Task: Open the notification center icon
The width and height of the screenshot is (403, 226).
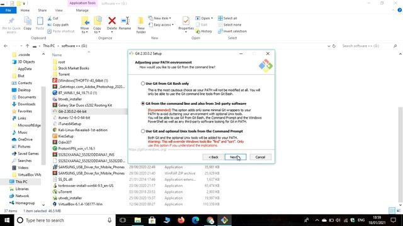Action: [393, 220]
